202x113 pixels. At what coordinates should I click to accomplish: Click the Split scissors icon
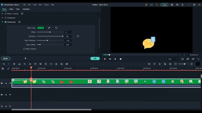pos(19,64)
